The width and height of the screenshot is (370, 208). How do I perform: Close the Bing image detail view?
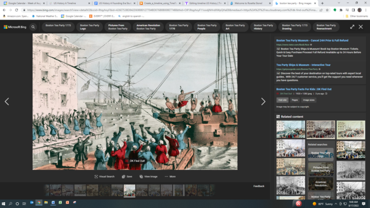(x=361, y=27)
